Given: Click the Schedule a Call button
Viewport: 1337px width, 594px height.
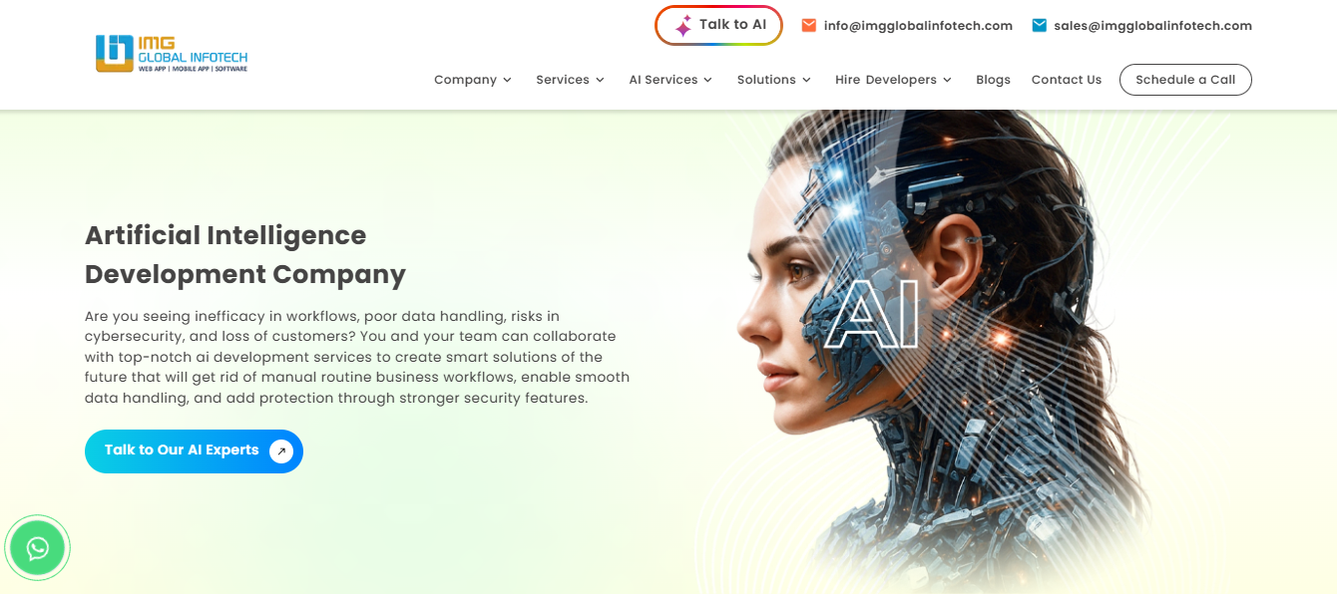Looking at the screenshot, I should click(1185, 80).
